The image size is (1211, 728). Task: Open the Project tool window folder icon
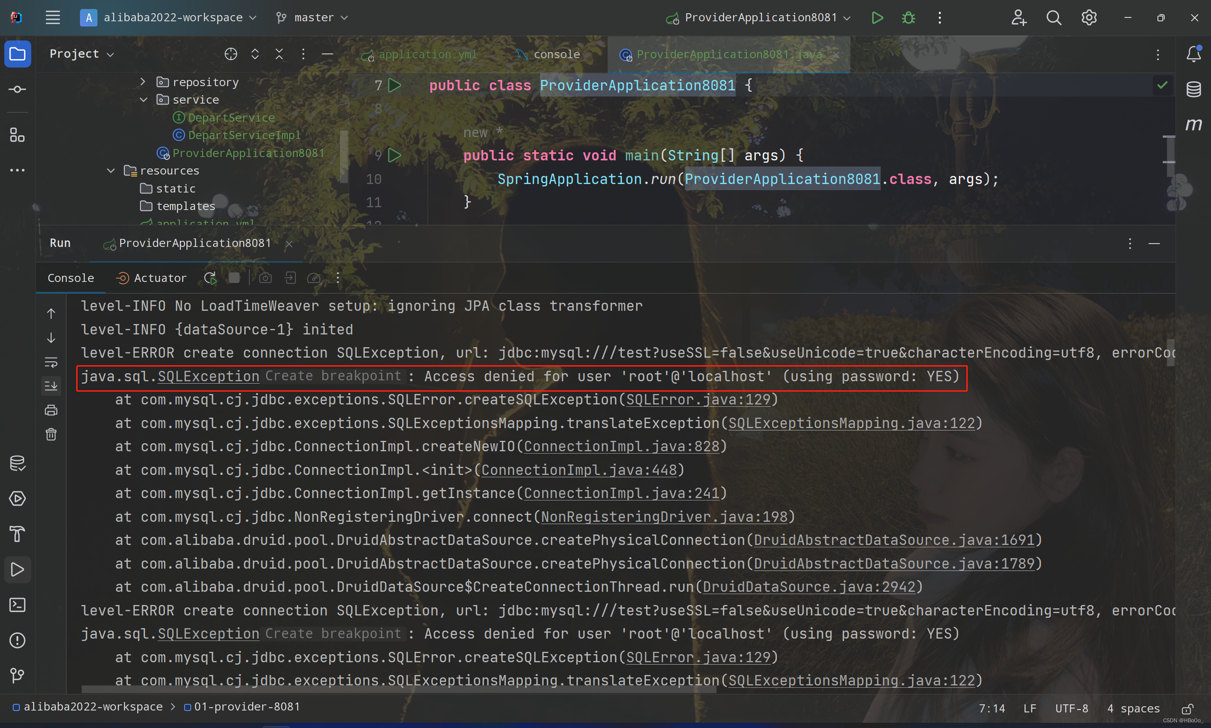[18, 53]
